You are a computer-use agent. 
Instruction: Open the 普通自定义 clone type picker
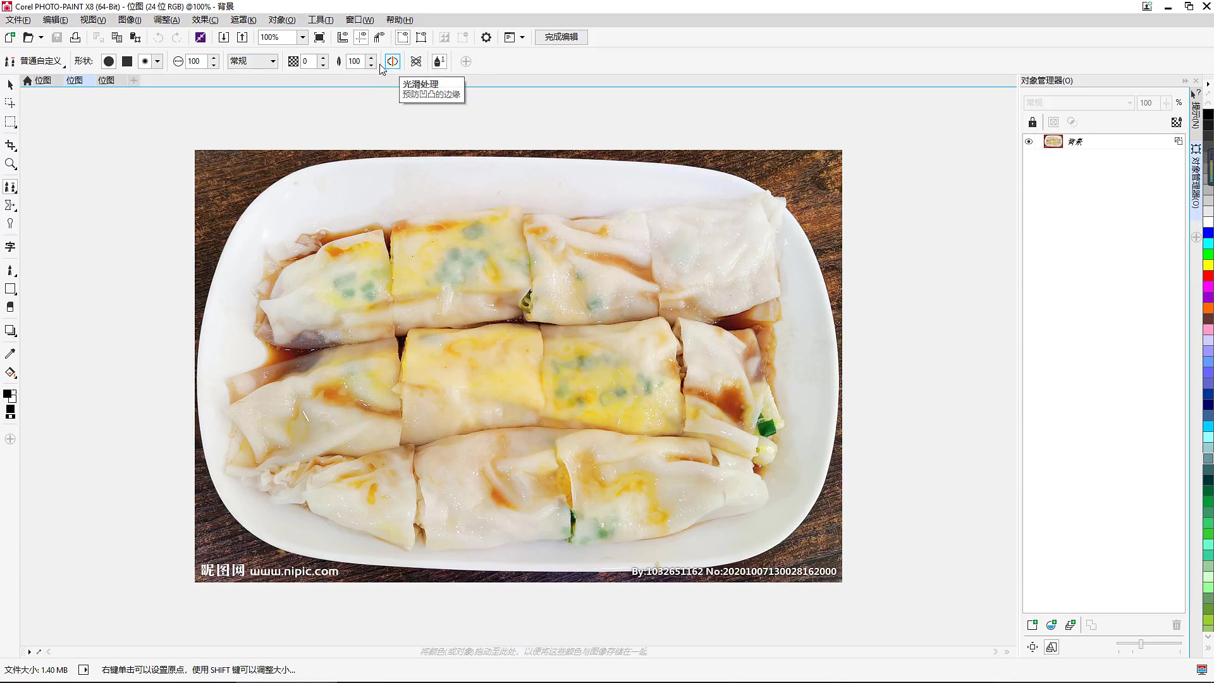point(35,61)
